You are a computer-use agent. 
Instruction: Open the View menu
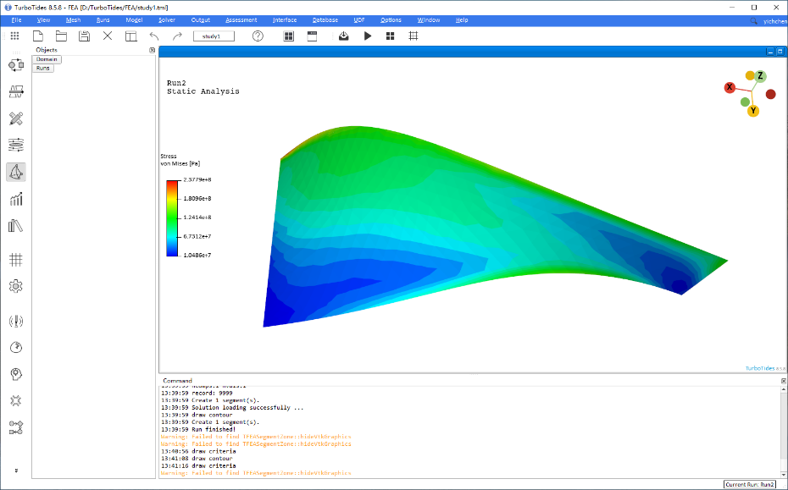tap(43, 20)
